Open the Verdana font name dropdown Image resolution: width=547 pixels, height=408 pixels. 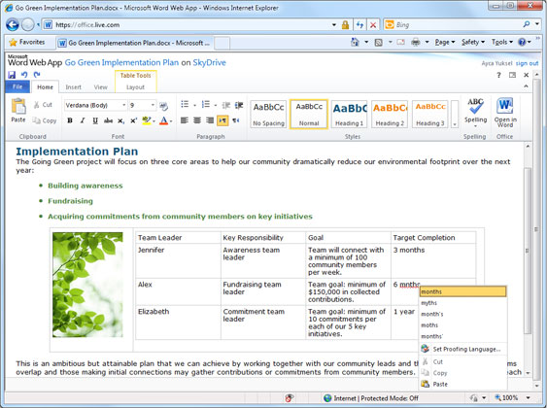coord(123,105)
